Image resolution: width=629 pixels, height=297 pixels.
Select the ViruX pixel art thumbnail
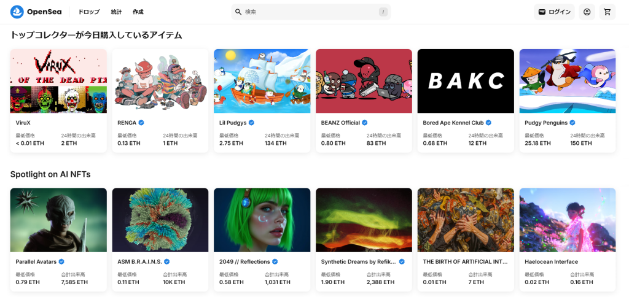(x=58, y=81)
